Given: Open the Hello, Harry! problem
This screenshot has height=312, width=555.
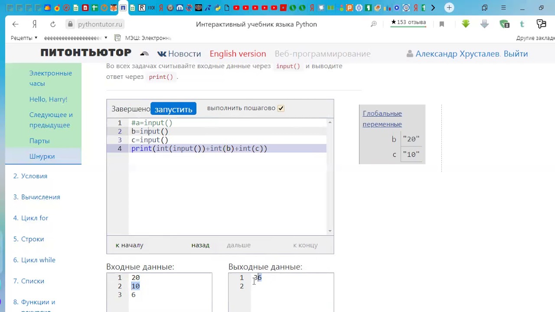Looking at the screenshot, I should (48, 99).
